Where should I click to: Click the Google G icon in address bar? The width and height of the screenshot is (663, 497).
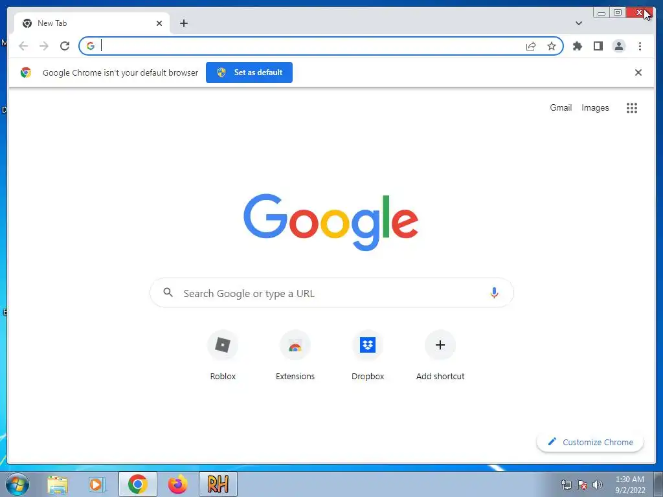(x=91, y=46)
